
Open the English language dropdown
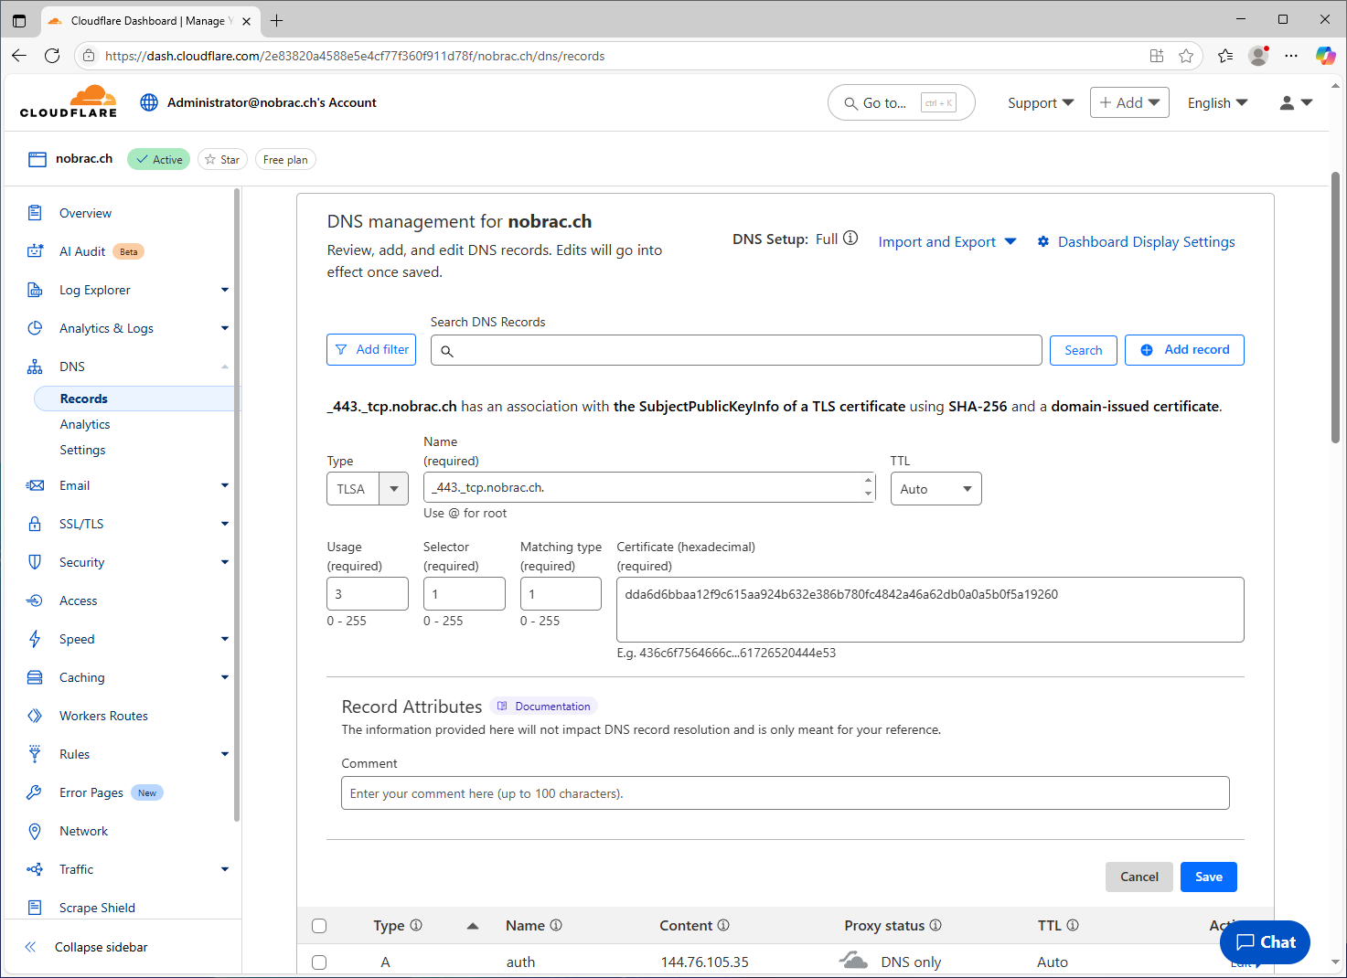(1217, 103)
